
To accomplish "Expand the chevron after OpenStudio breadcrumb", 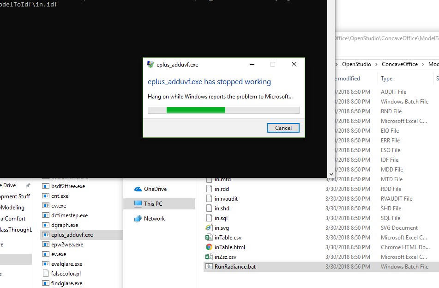I will tap(376, 65).
